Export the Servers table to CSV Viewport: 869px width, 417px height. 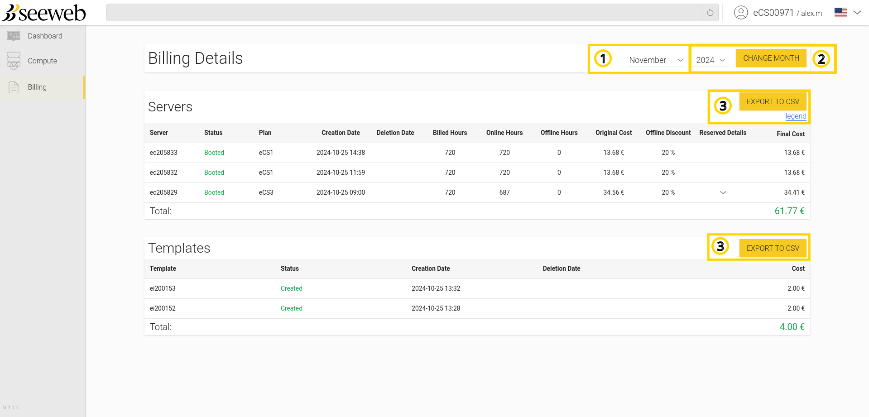[773, 101]
